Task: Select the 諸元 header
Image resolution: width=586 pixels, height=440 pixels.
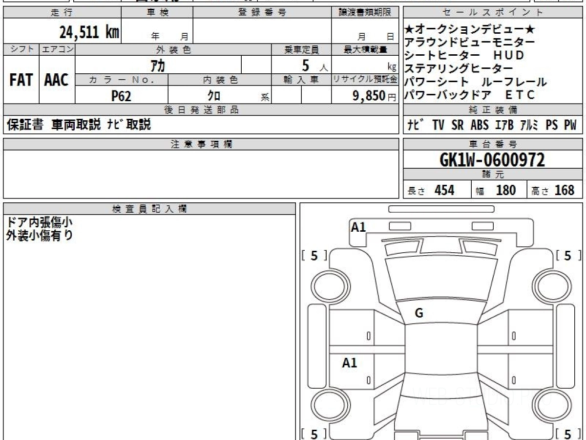Action: (x=493, y=175)
